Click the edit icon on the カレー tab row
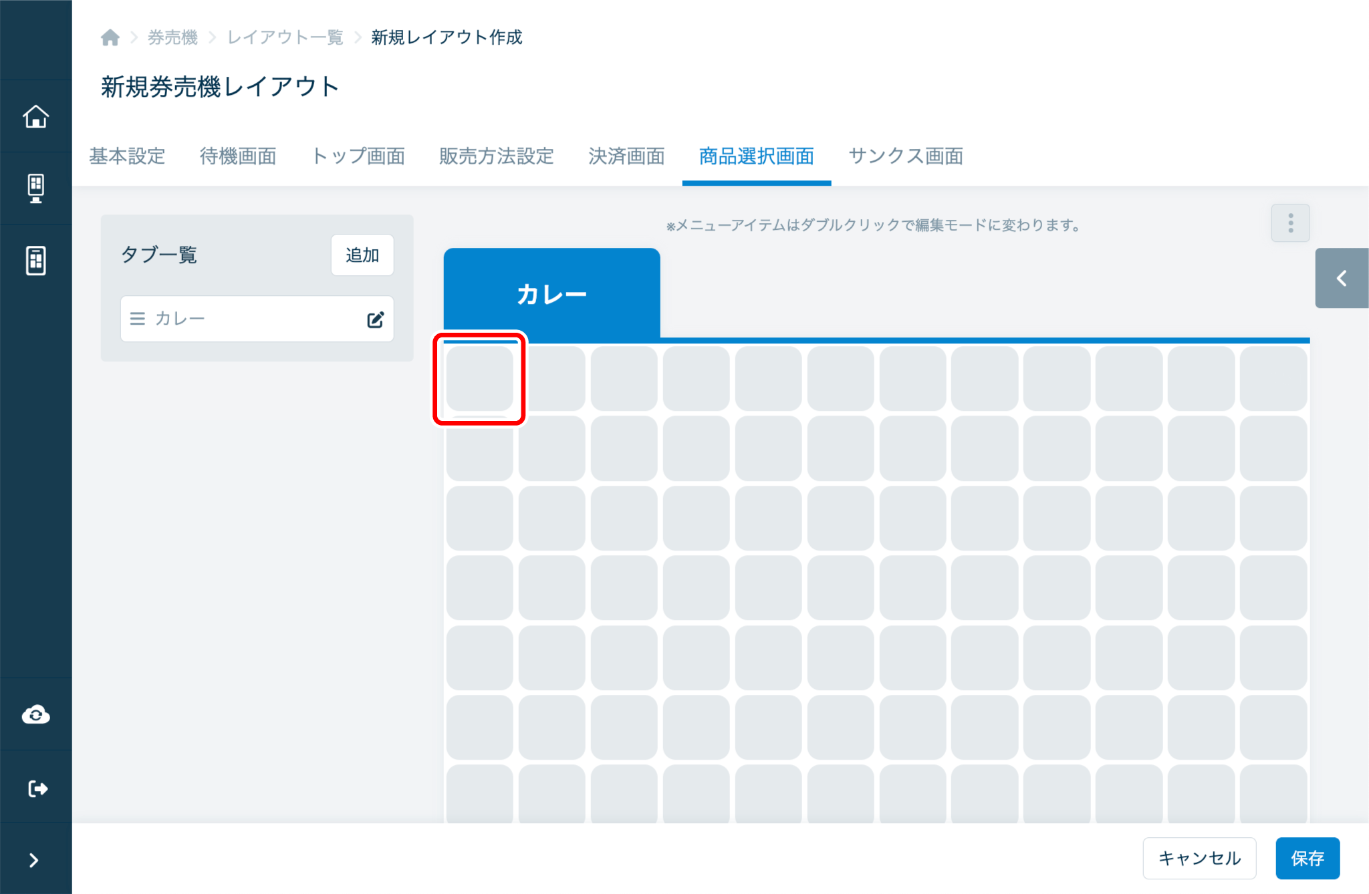Viewport: 1369px width, 894px height. point(375,319)
